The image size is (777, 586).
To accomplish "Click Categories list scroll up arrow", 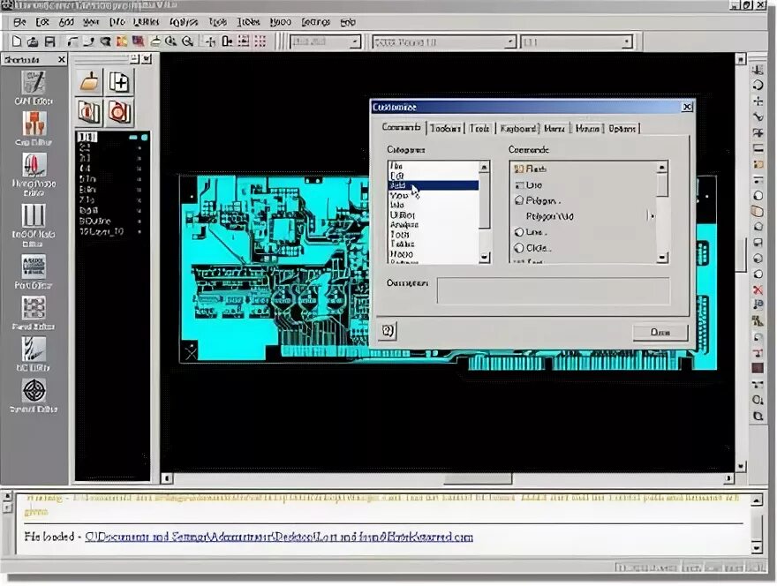I will click(x=485, y=168).
